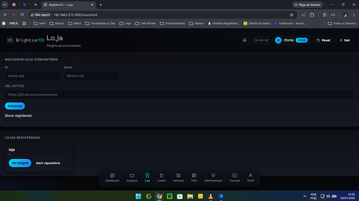Expand the browser tab search dropdown arrow
This screenshot has width=359, height=201.
(5, 5)
